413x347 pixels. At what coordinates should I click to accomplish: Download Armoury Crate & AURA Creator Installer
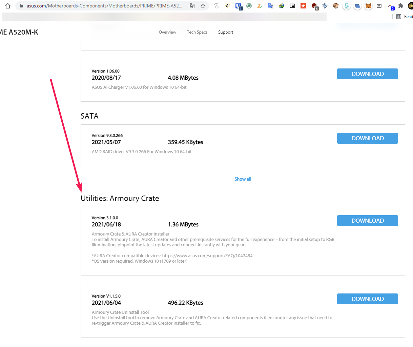(368, 221)
